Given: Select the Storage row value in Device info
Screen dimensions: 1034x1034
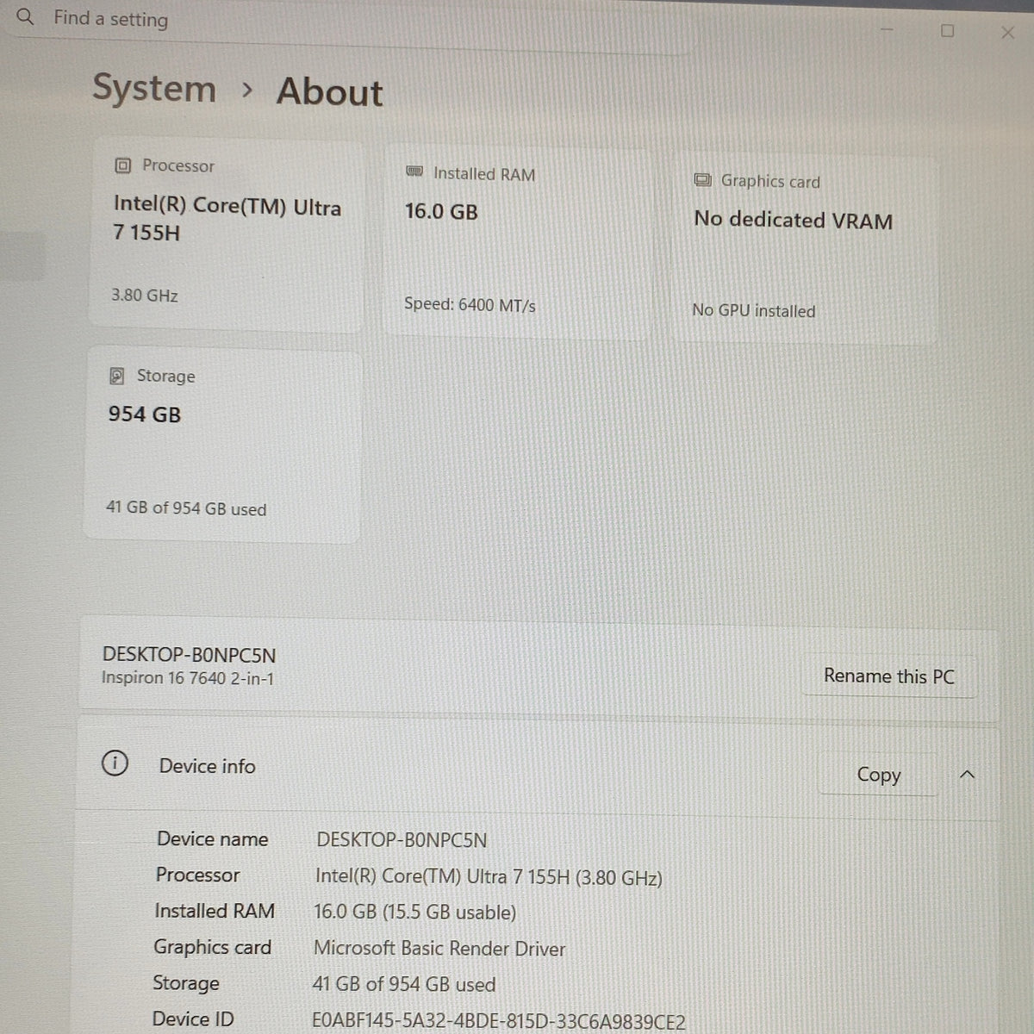Looking at the screenshot, I should tap(404, 985).
